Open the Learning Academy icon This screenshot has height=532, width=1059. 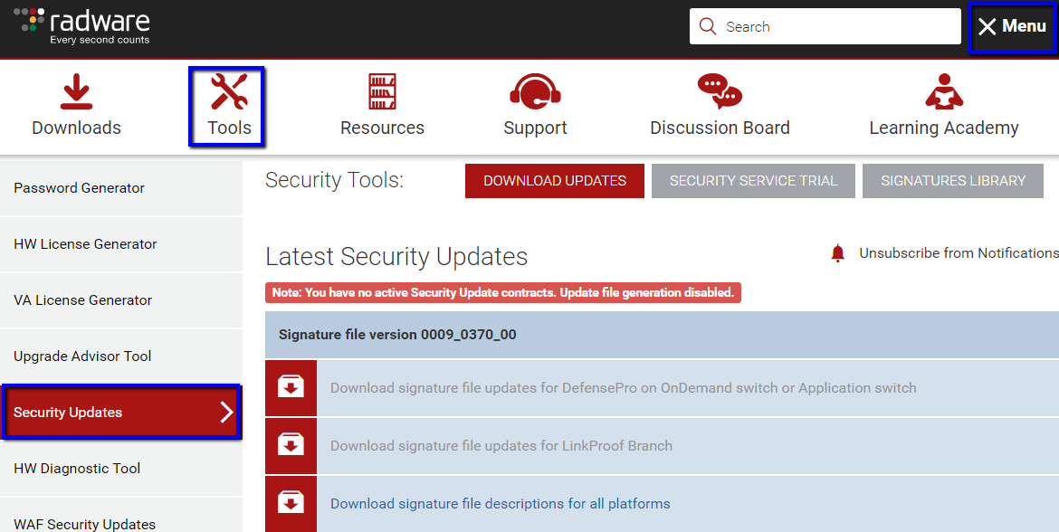[x=944, y=92]
